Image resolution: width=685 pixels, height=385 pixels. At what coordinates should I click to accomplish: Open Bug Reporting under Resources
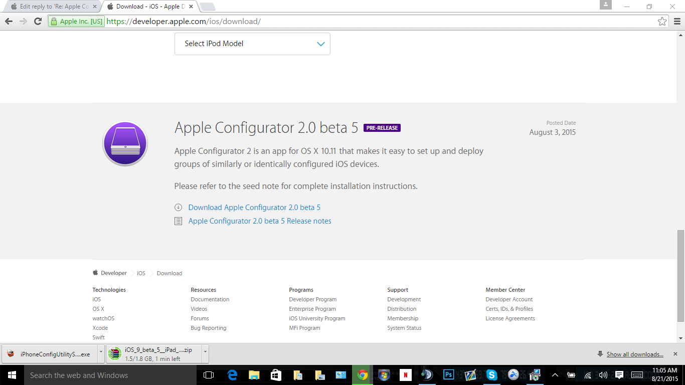coord(208,328)
